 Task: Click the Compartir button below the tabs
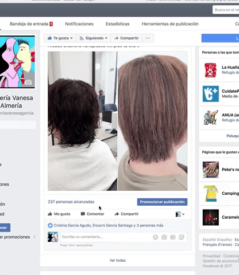coord(126,38)
